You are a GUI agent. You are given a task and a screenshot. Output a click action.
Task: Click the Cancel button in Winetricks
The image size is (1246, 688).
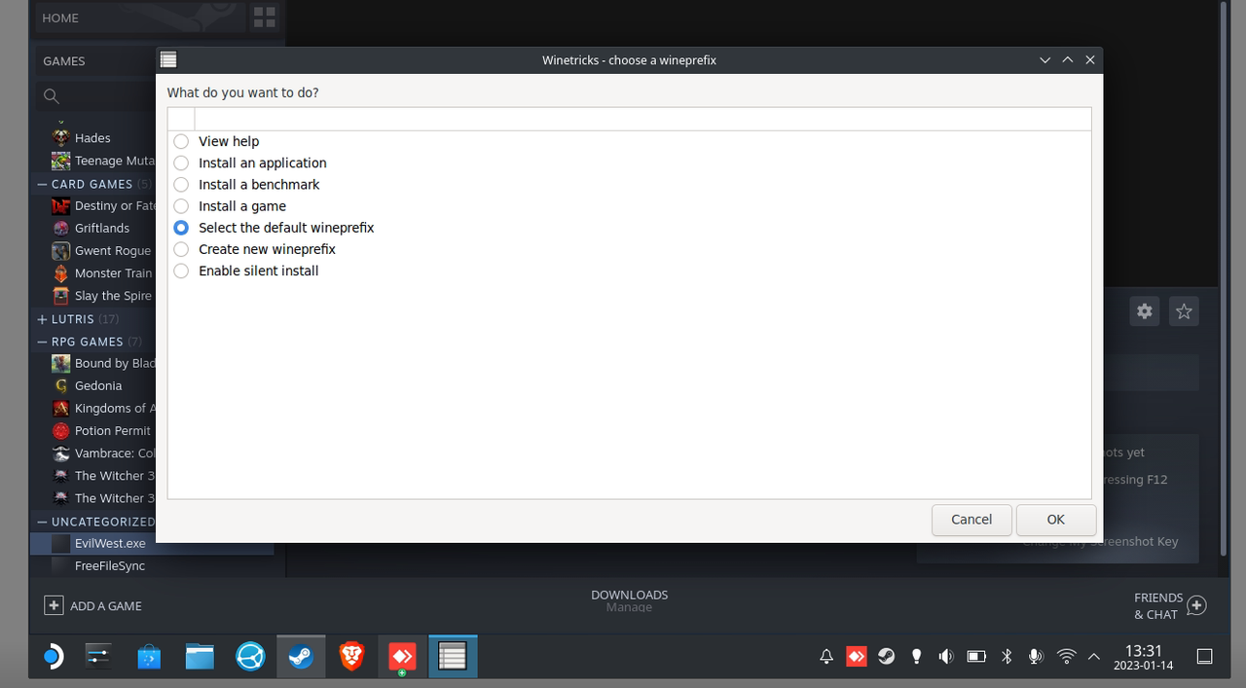[971, 520]
